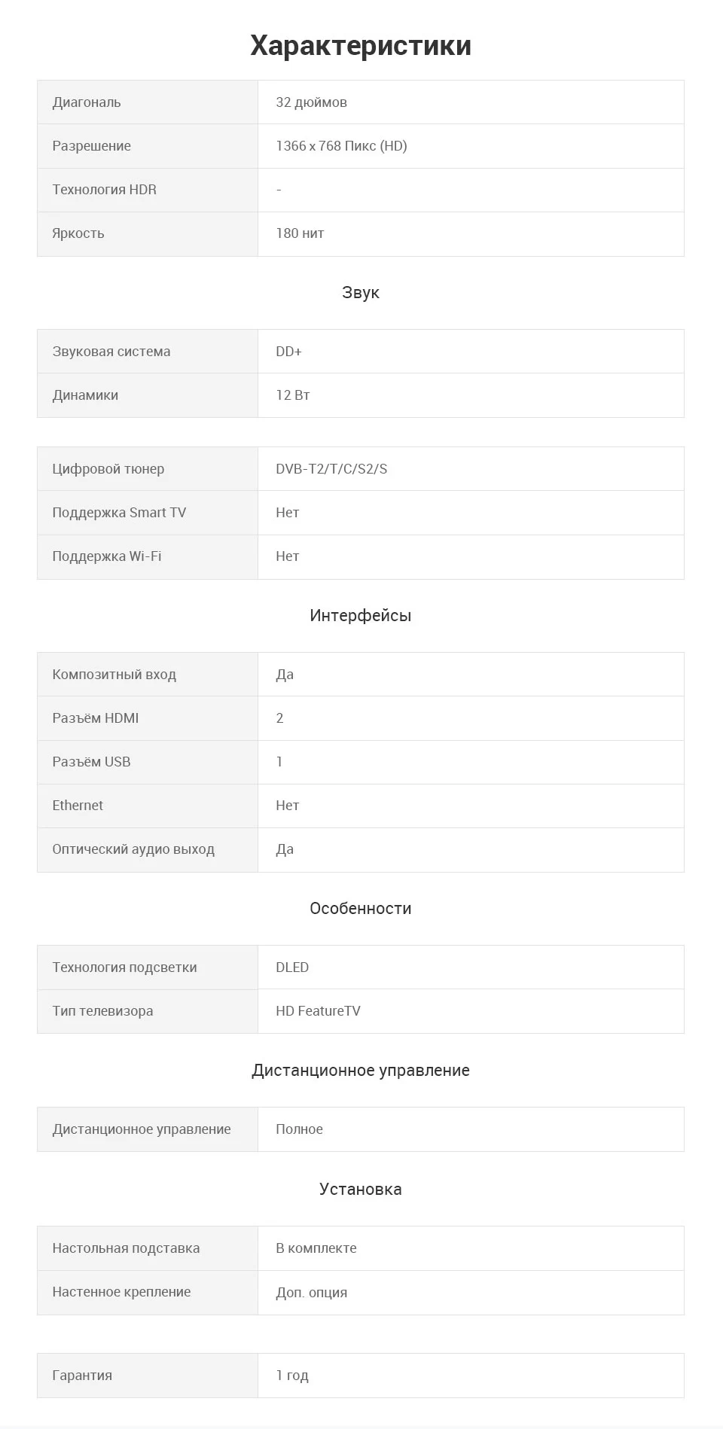Click the Поддержка Smart TV label

tap(119, 513)
